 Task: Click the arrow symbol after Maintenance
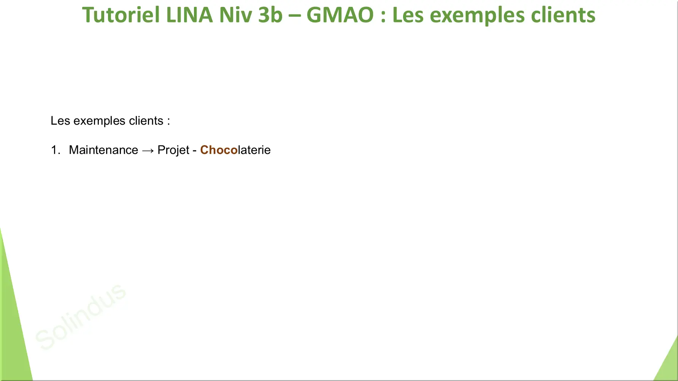(x=148, y=151)
